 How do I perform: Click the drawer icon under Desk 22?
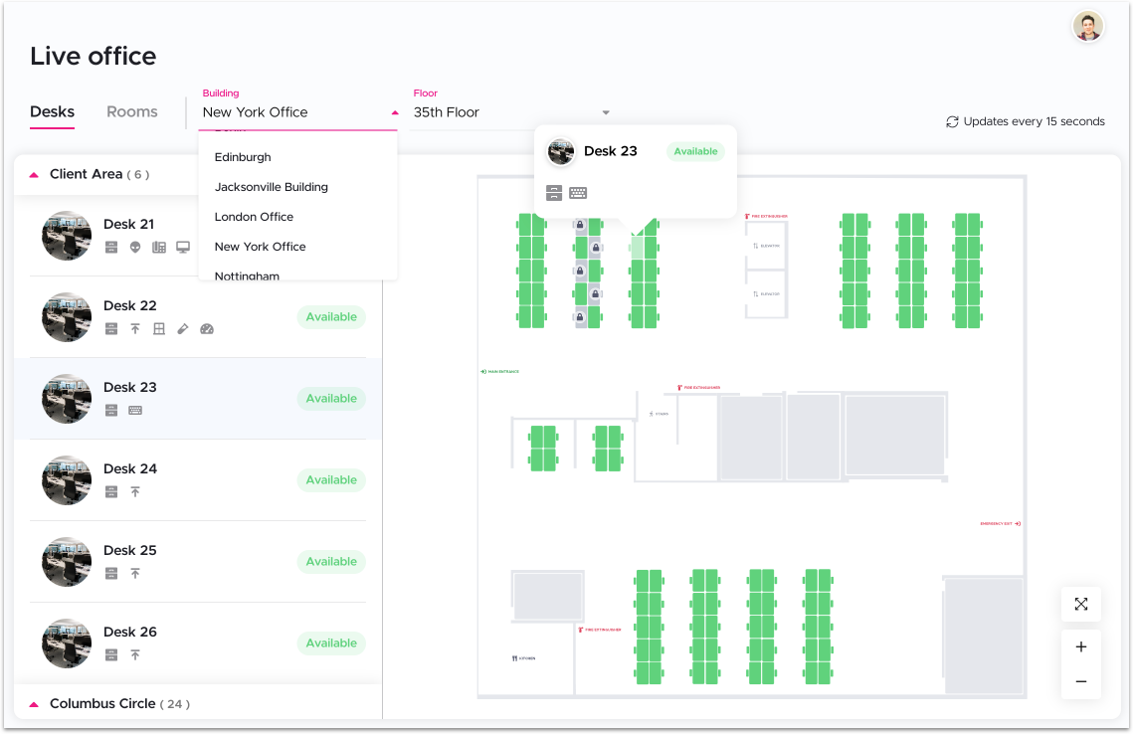point(111,329)
